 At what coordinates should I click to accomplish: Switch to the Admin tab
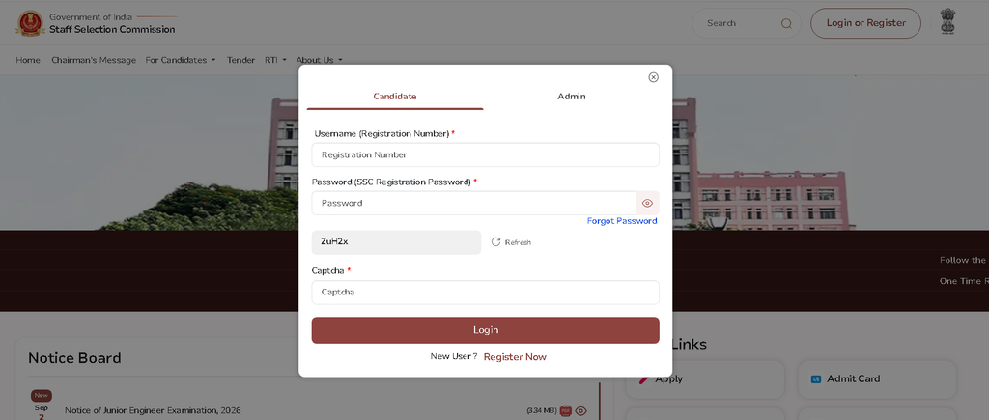(572, 97)
